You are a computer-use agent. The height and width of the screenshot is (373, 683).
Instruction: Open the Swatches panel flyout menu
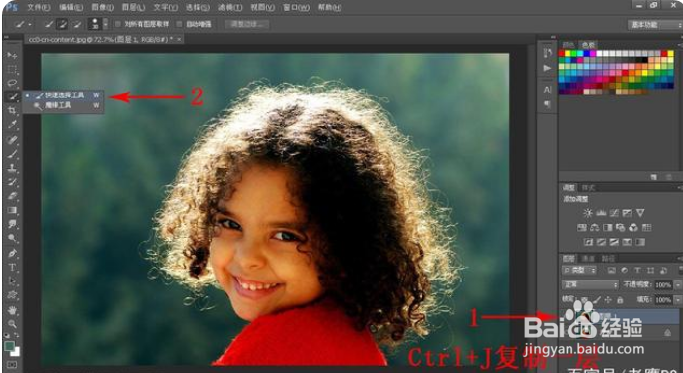tap(680, 45)
